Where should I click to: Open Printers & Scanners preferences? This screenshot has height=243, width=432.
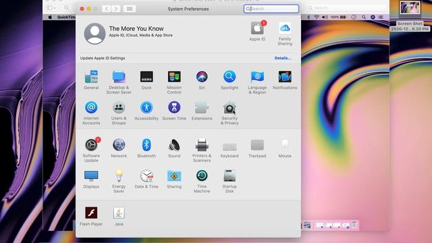[x=202, y=145]
